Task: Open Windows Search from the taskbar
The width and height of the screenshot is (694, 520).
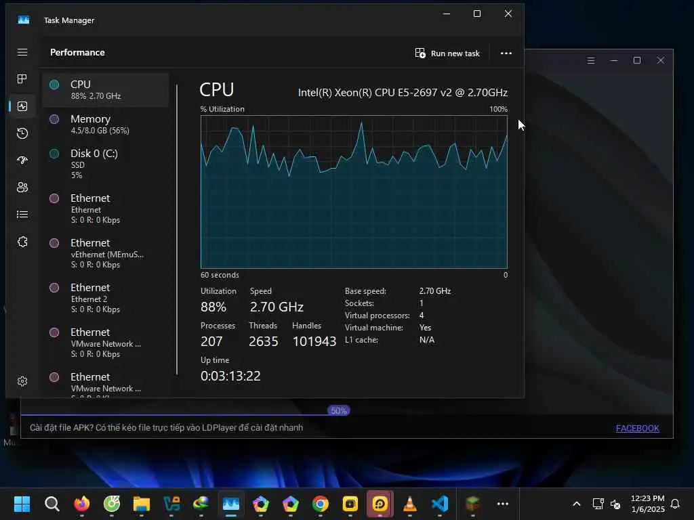Action: [52, 504]
